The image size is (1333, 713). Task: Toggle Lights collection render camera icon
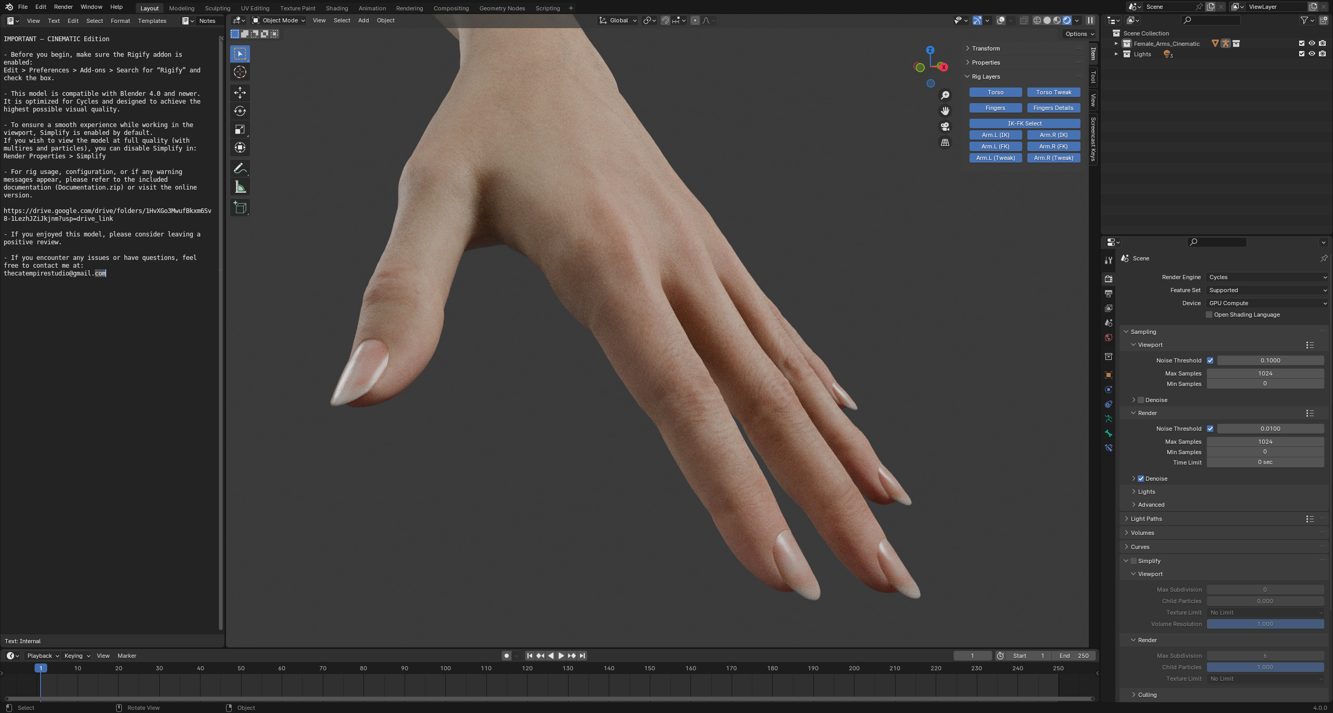coord(1322,54)
